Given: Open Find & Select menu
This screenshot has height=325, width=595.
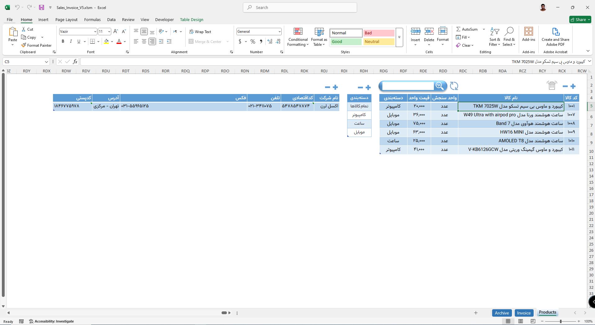Looking at the screenshot, I should pyautogui.click(x=509, y=37).
